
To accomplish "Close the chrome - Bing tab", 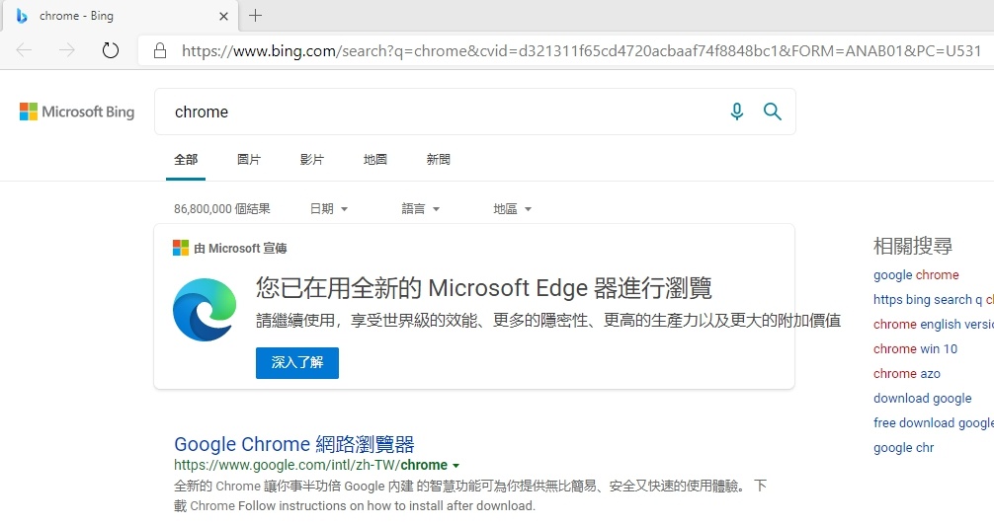I will 223,17.
